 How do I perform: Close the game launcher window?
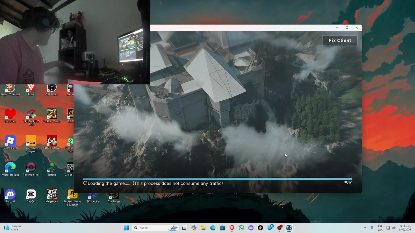357,28
